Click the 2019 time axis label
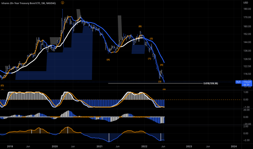 click(10, 146)
